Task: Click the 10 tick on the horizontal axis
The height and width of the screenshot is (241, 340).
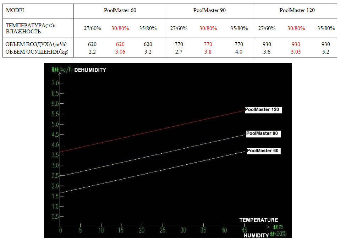Action: [x=101, y=230]
